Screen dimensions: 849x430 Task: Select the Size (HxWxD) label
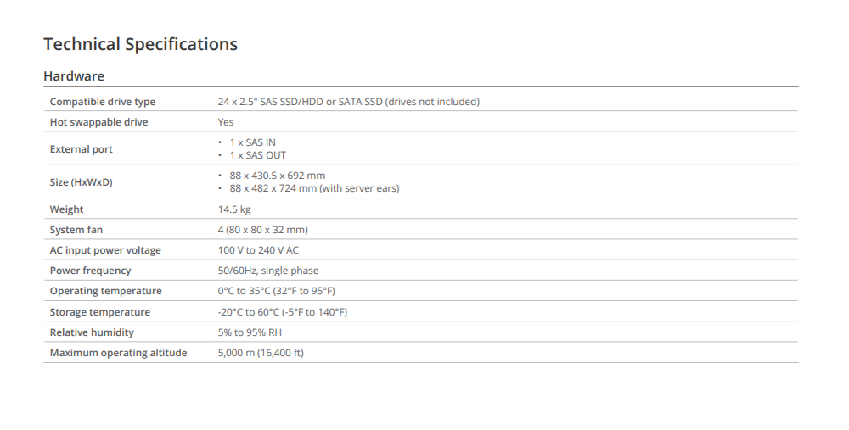coord(81,182)
